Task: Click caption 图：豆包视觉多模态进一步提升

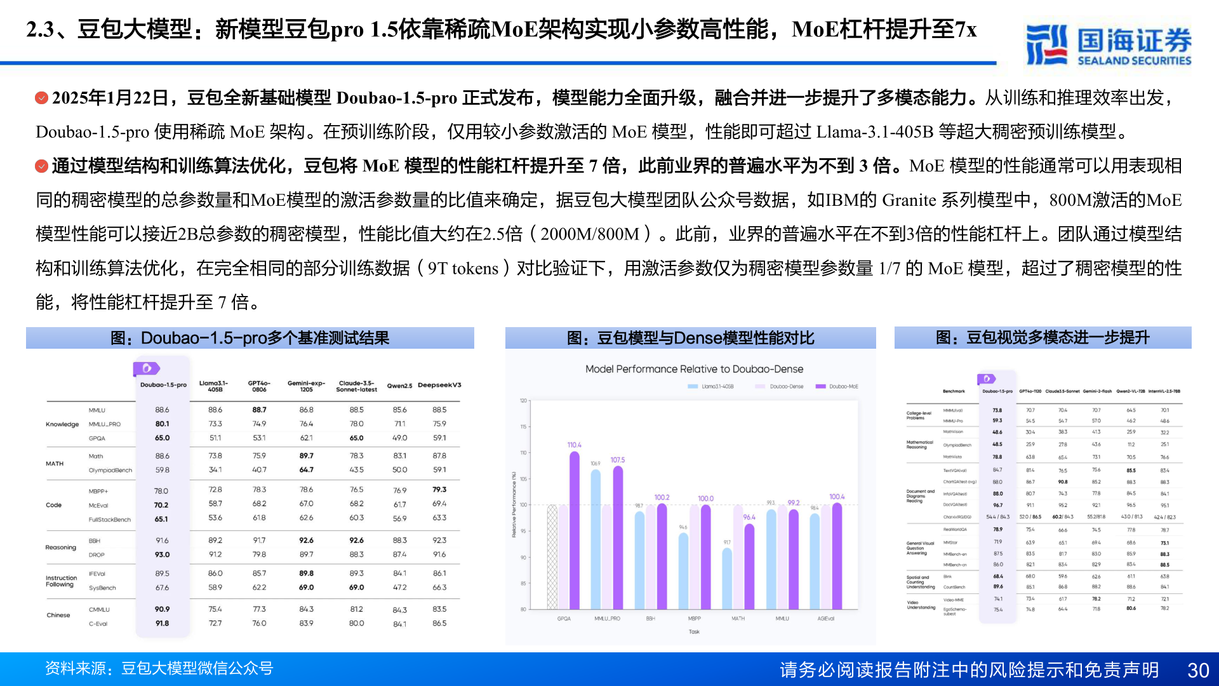Action: tap(1042, 337)
